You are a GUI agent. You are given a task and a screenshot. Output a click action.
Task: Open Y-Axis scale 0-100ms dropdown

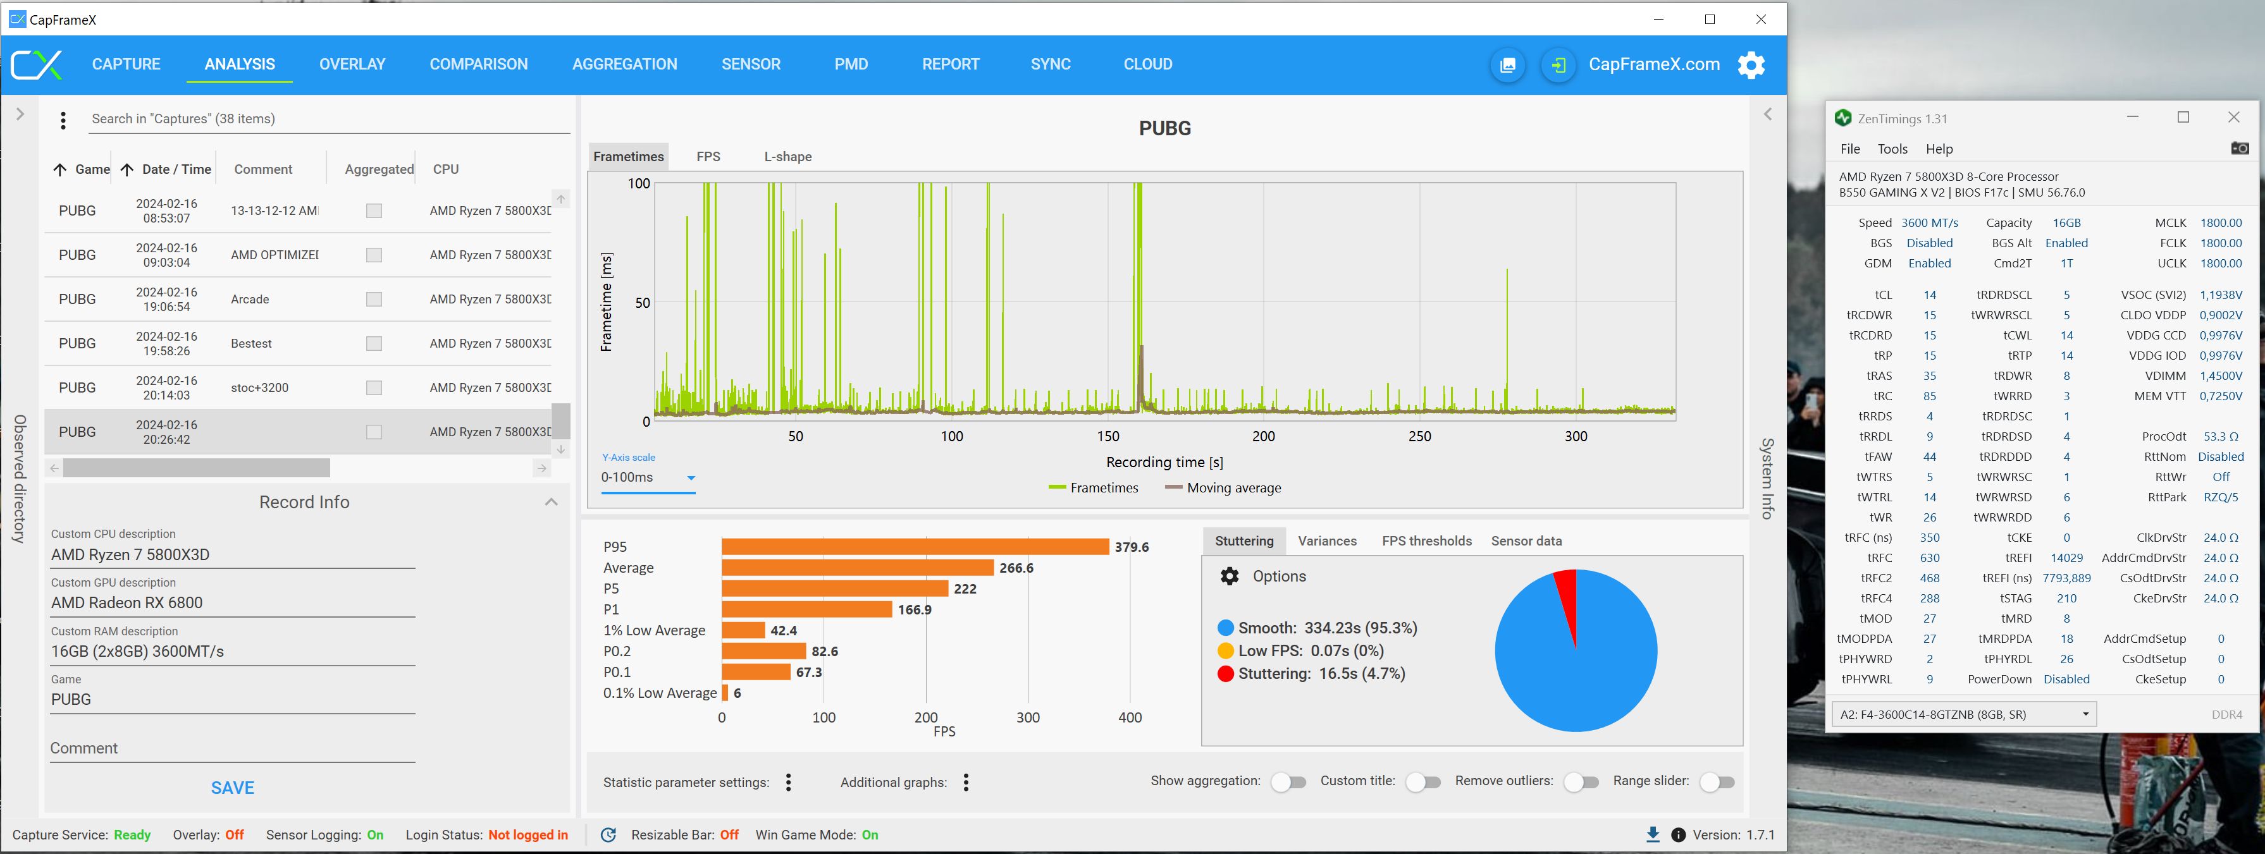[649, 478]
